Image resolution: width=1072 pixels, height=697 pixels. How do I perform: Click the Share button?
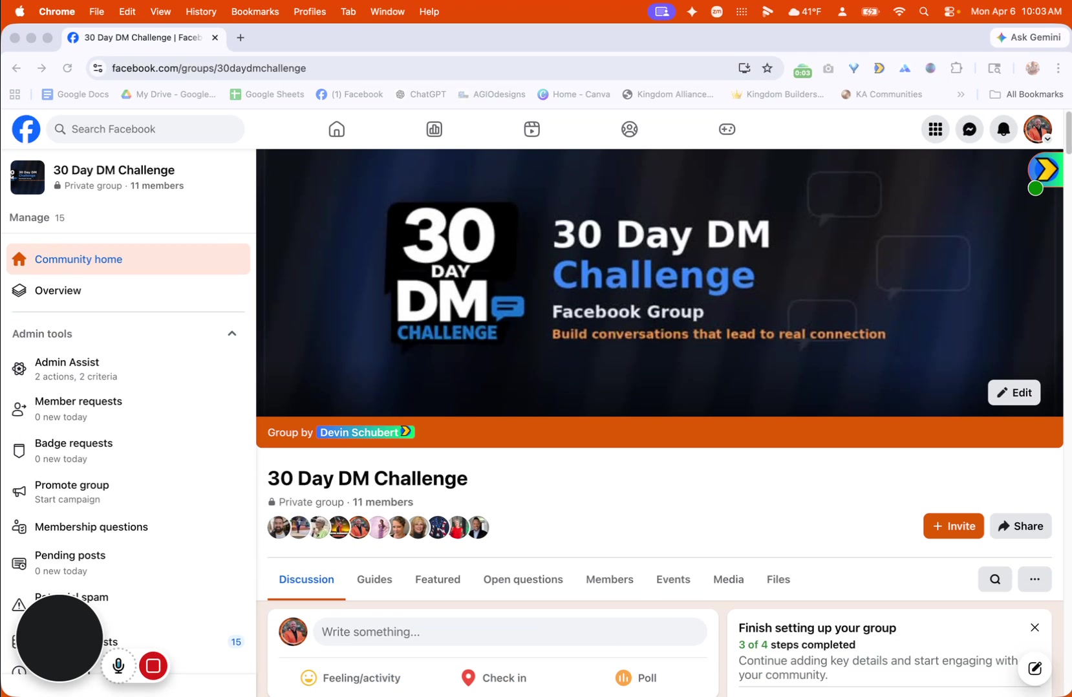1021,526
